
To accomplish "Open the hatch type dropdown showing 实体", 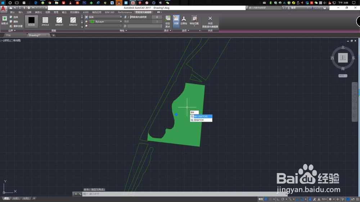I will 105,17.
